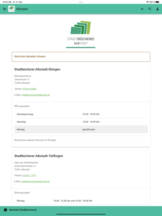Open the user account icon
Image resolution: width=162 pixels, height=216 pixels.
(157, 9)
